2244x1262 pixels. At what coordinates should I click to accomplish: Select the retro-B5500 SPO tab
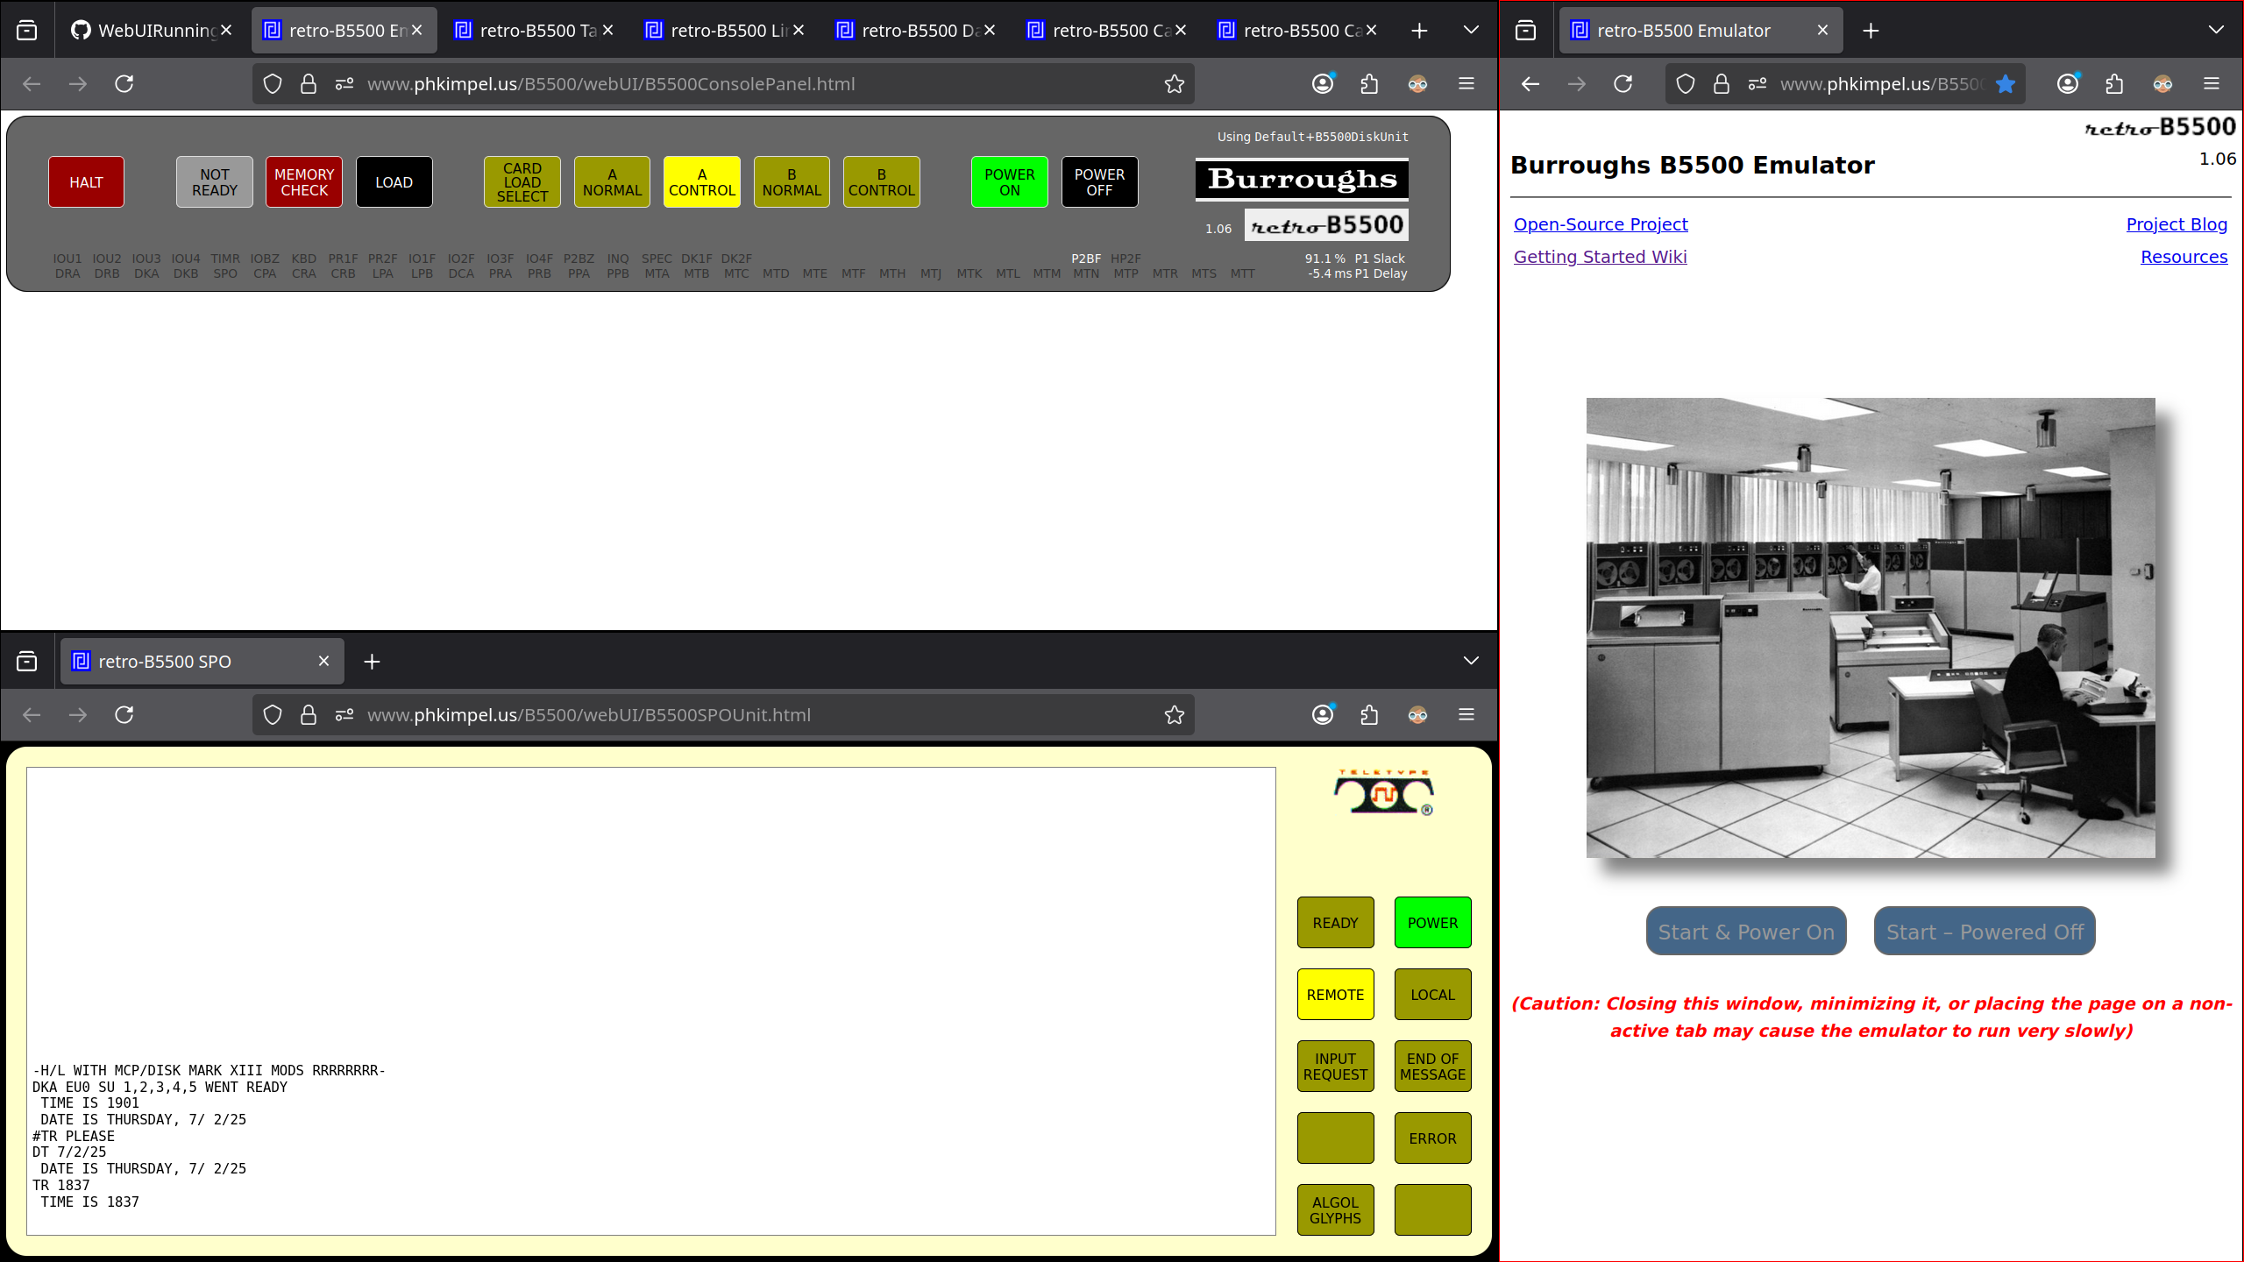202,662
